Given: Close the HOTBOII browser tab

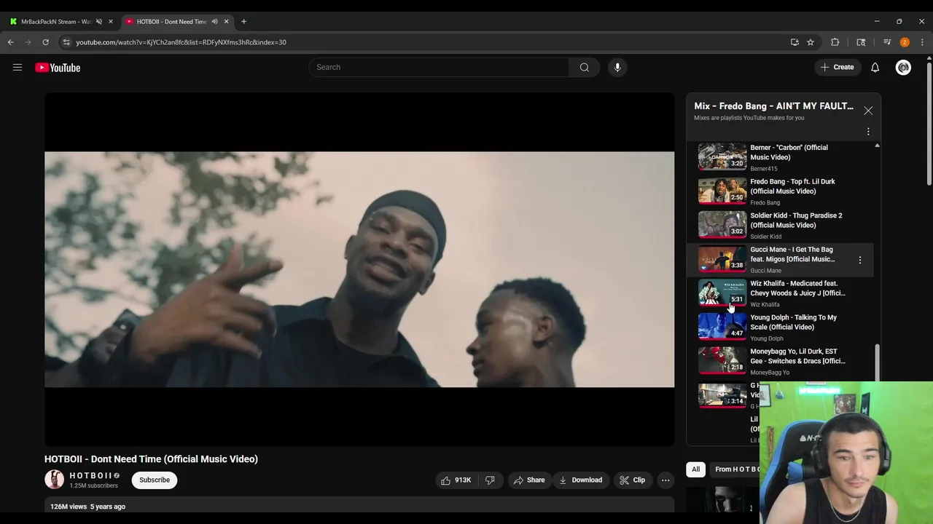Looking at the screenshot, I should pyautogui.click(x=226, y=22).
